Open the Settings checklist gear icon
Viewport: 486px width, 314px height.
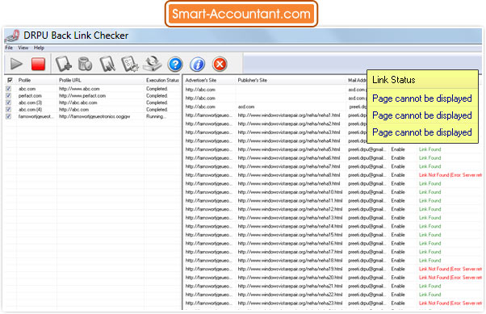coord(129,64)
